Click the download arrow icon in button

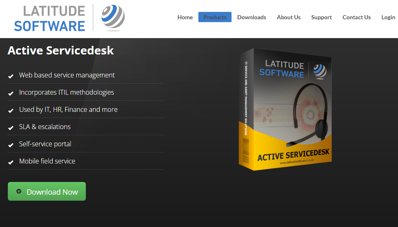[x=19, y=191]
